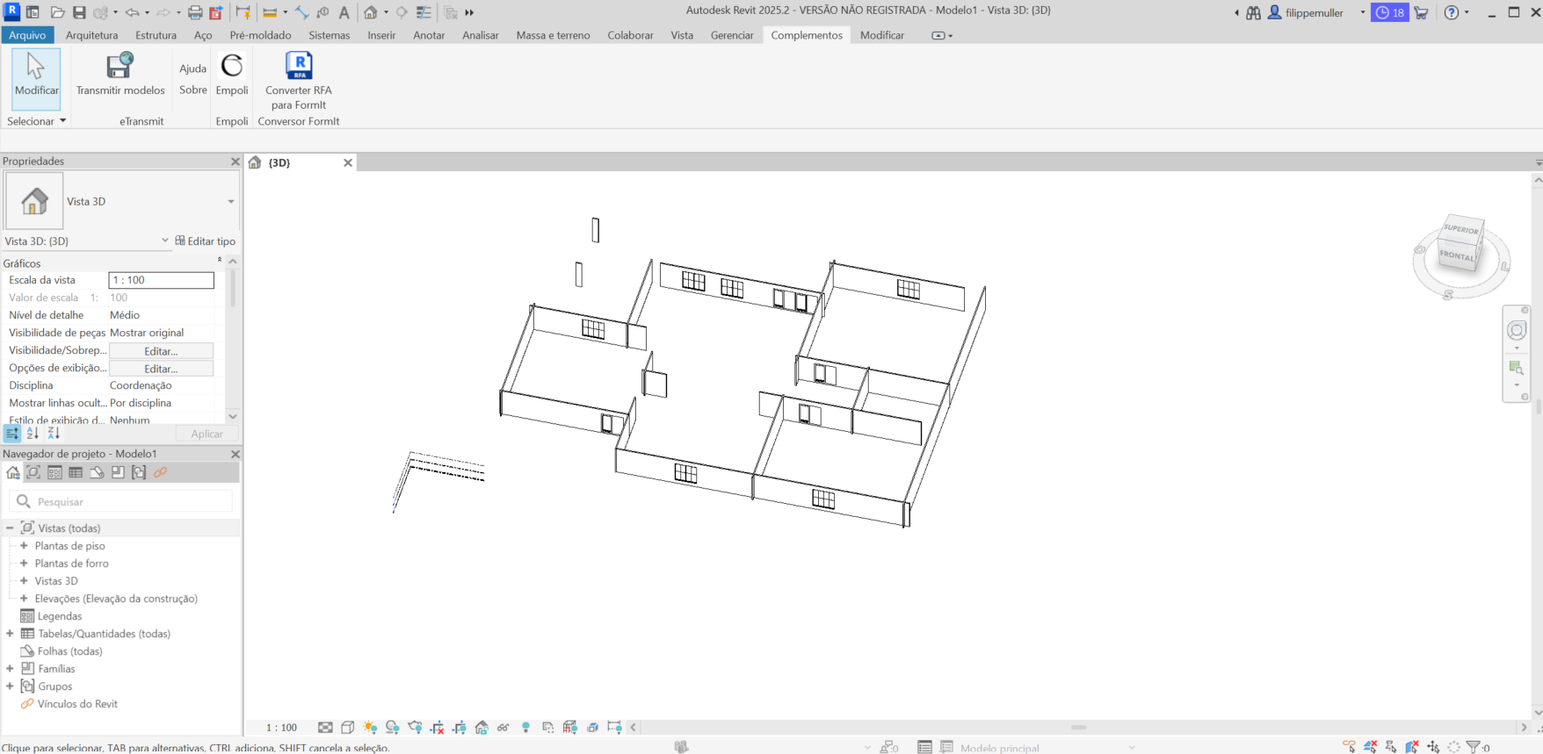Screen dimensions: 1543x754
Task: Switch to the Estrutura ribbon tab
Action: coord(156,35)
